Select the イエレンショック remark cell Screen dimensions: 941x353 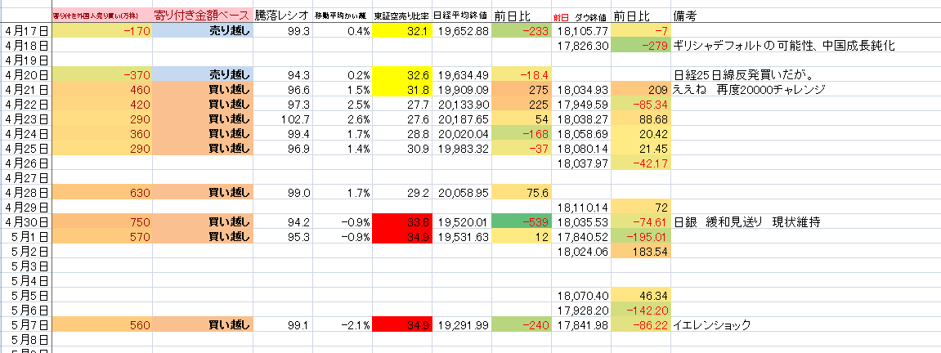coord(711,325)
